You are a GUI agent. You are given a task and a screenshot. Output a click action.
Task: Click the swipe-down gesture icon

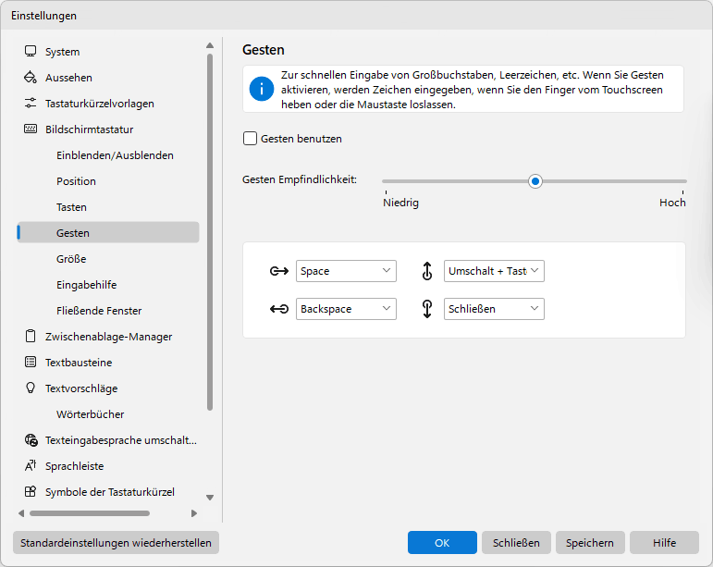pyautogui.click(x=427, y=309)
